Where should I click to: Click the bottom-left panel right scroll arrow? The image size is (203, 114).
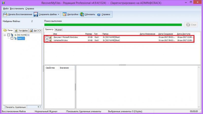click(40, 107)
